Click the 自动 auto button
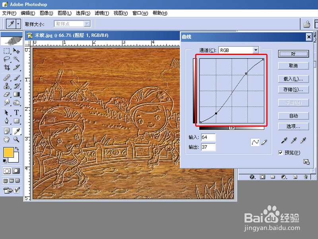Image resolution: width=318 pixels, height=239 pixels. tap(293, 116)
